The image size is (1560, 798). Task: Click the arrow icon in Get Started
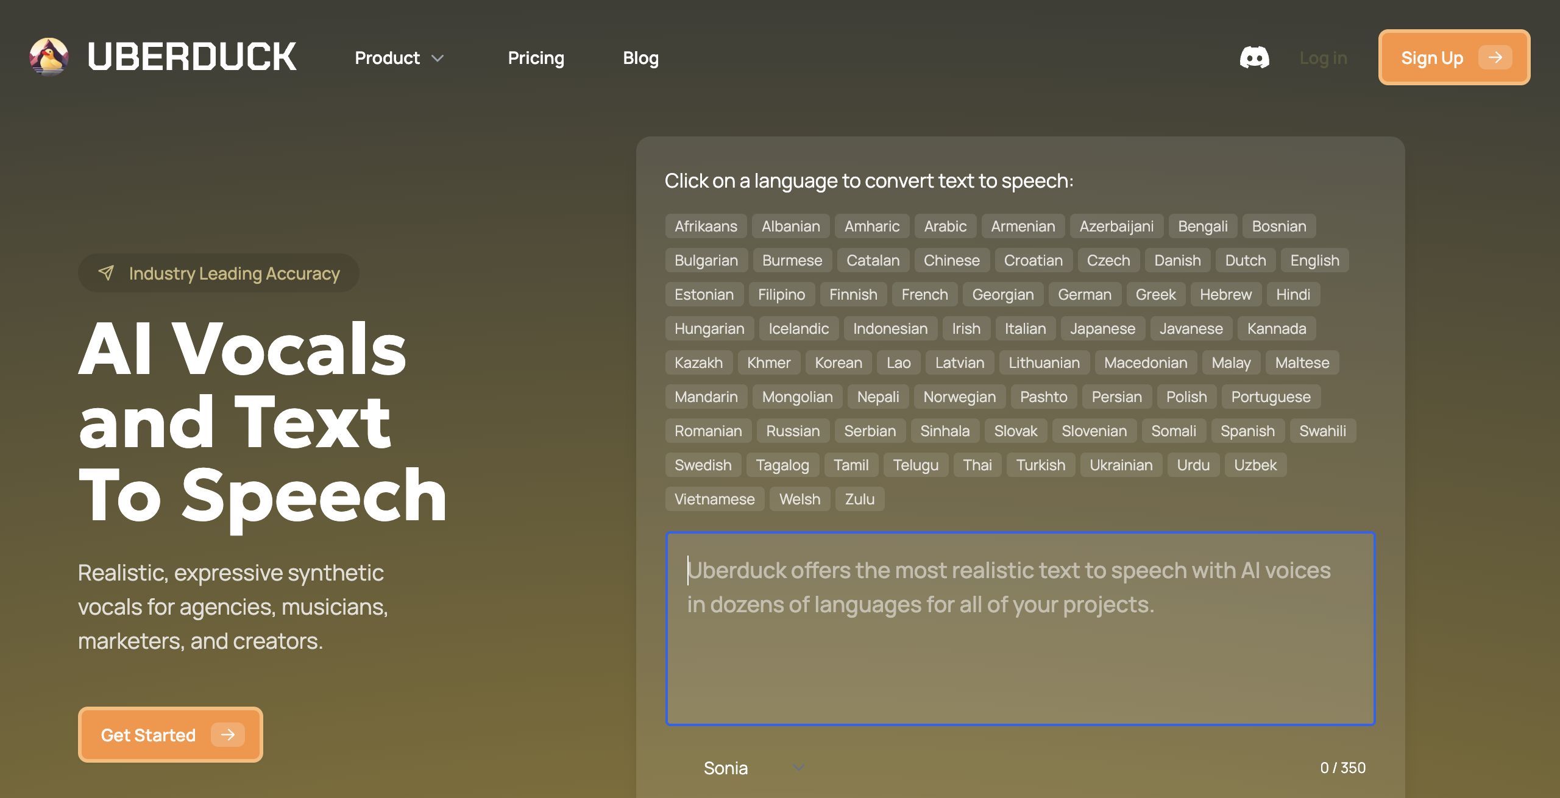point(228,735)
